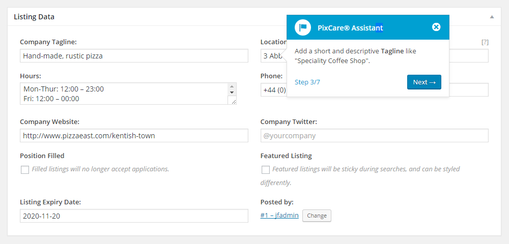Click the Company Twitter input

click(x=374, y=136)
